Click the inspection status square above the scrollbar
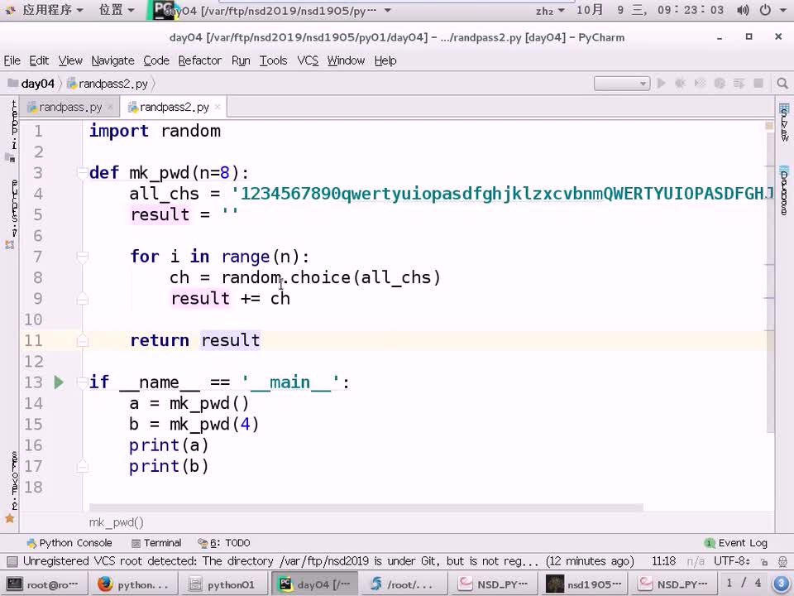 (x=769, y=126)
